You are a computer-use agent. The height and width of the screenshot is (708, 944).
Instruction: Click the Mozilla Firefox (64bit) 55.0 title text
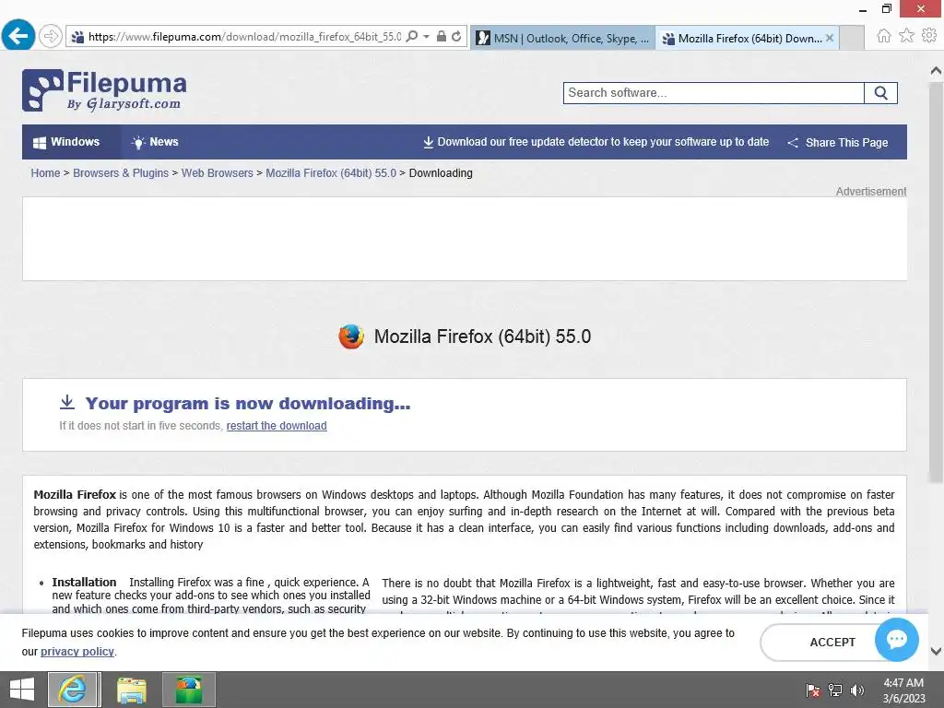(x=482, y=336)
